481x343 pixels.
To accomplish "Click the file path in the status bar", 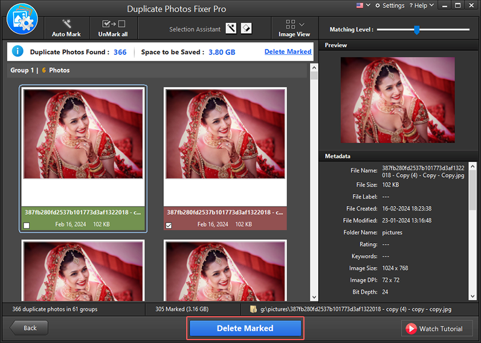I will pos(356,309).
